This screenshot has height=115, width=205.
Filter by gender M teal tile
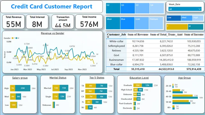196,27
